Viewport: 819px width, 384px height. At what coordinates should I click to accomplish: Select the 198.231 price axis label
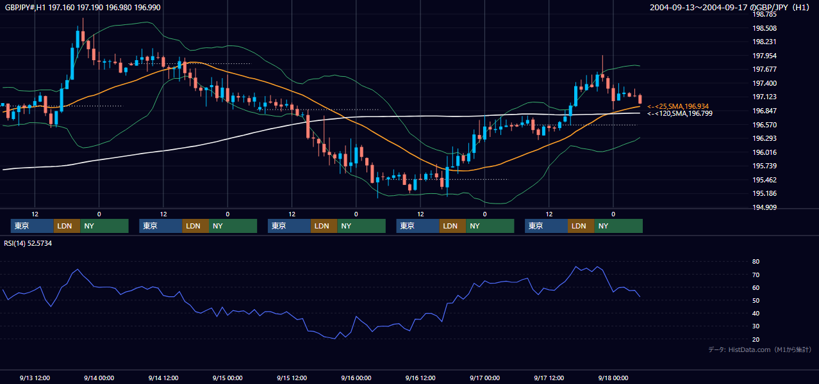pos(765,42)
